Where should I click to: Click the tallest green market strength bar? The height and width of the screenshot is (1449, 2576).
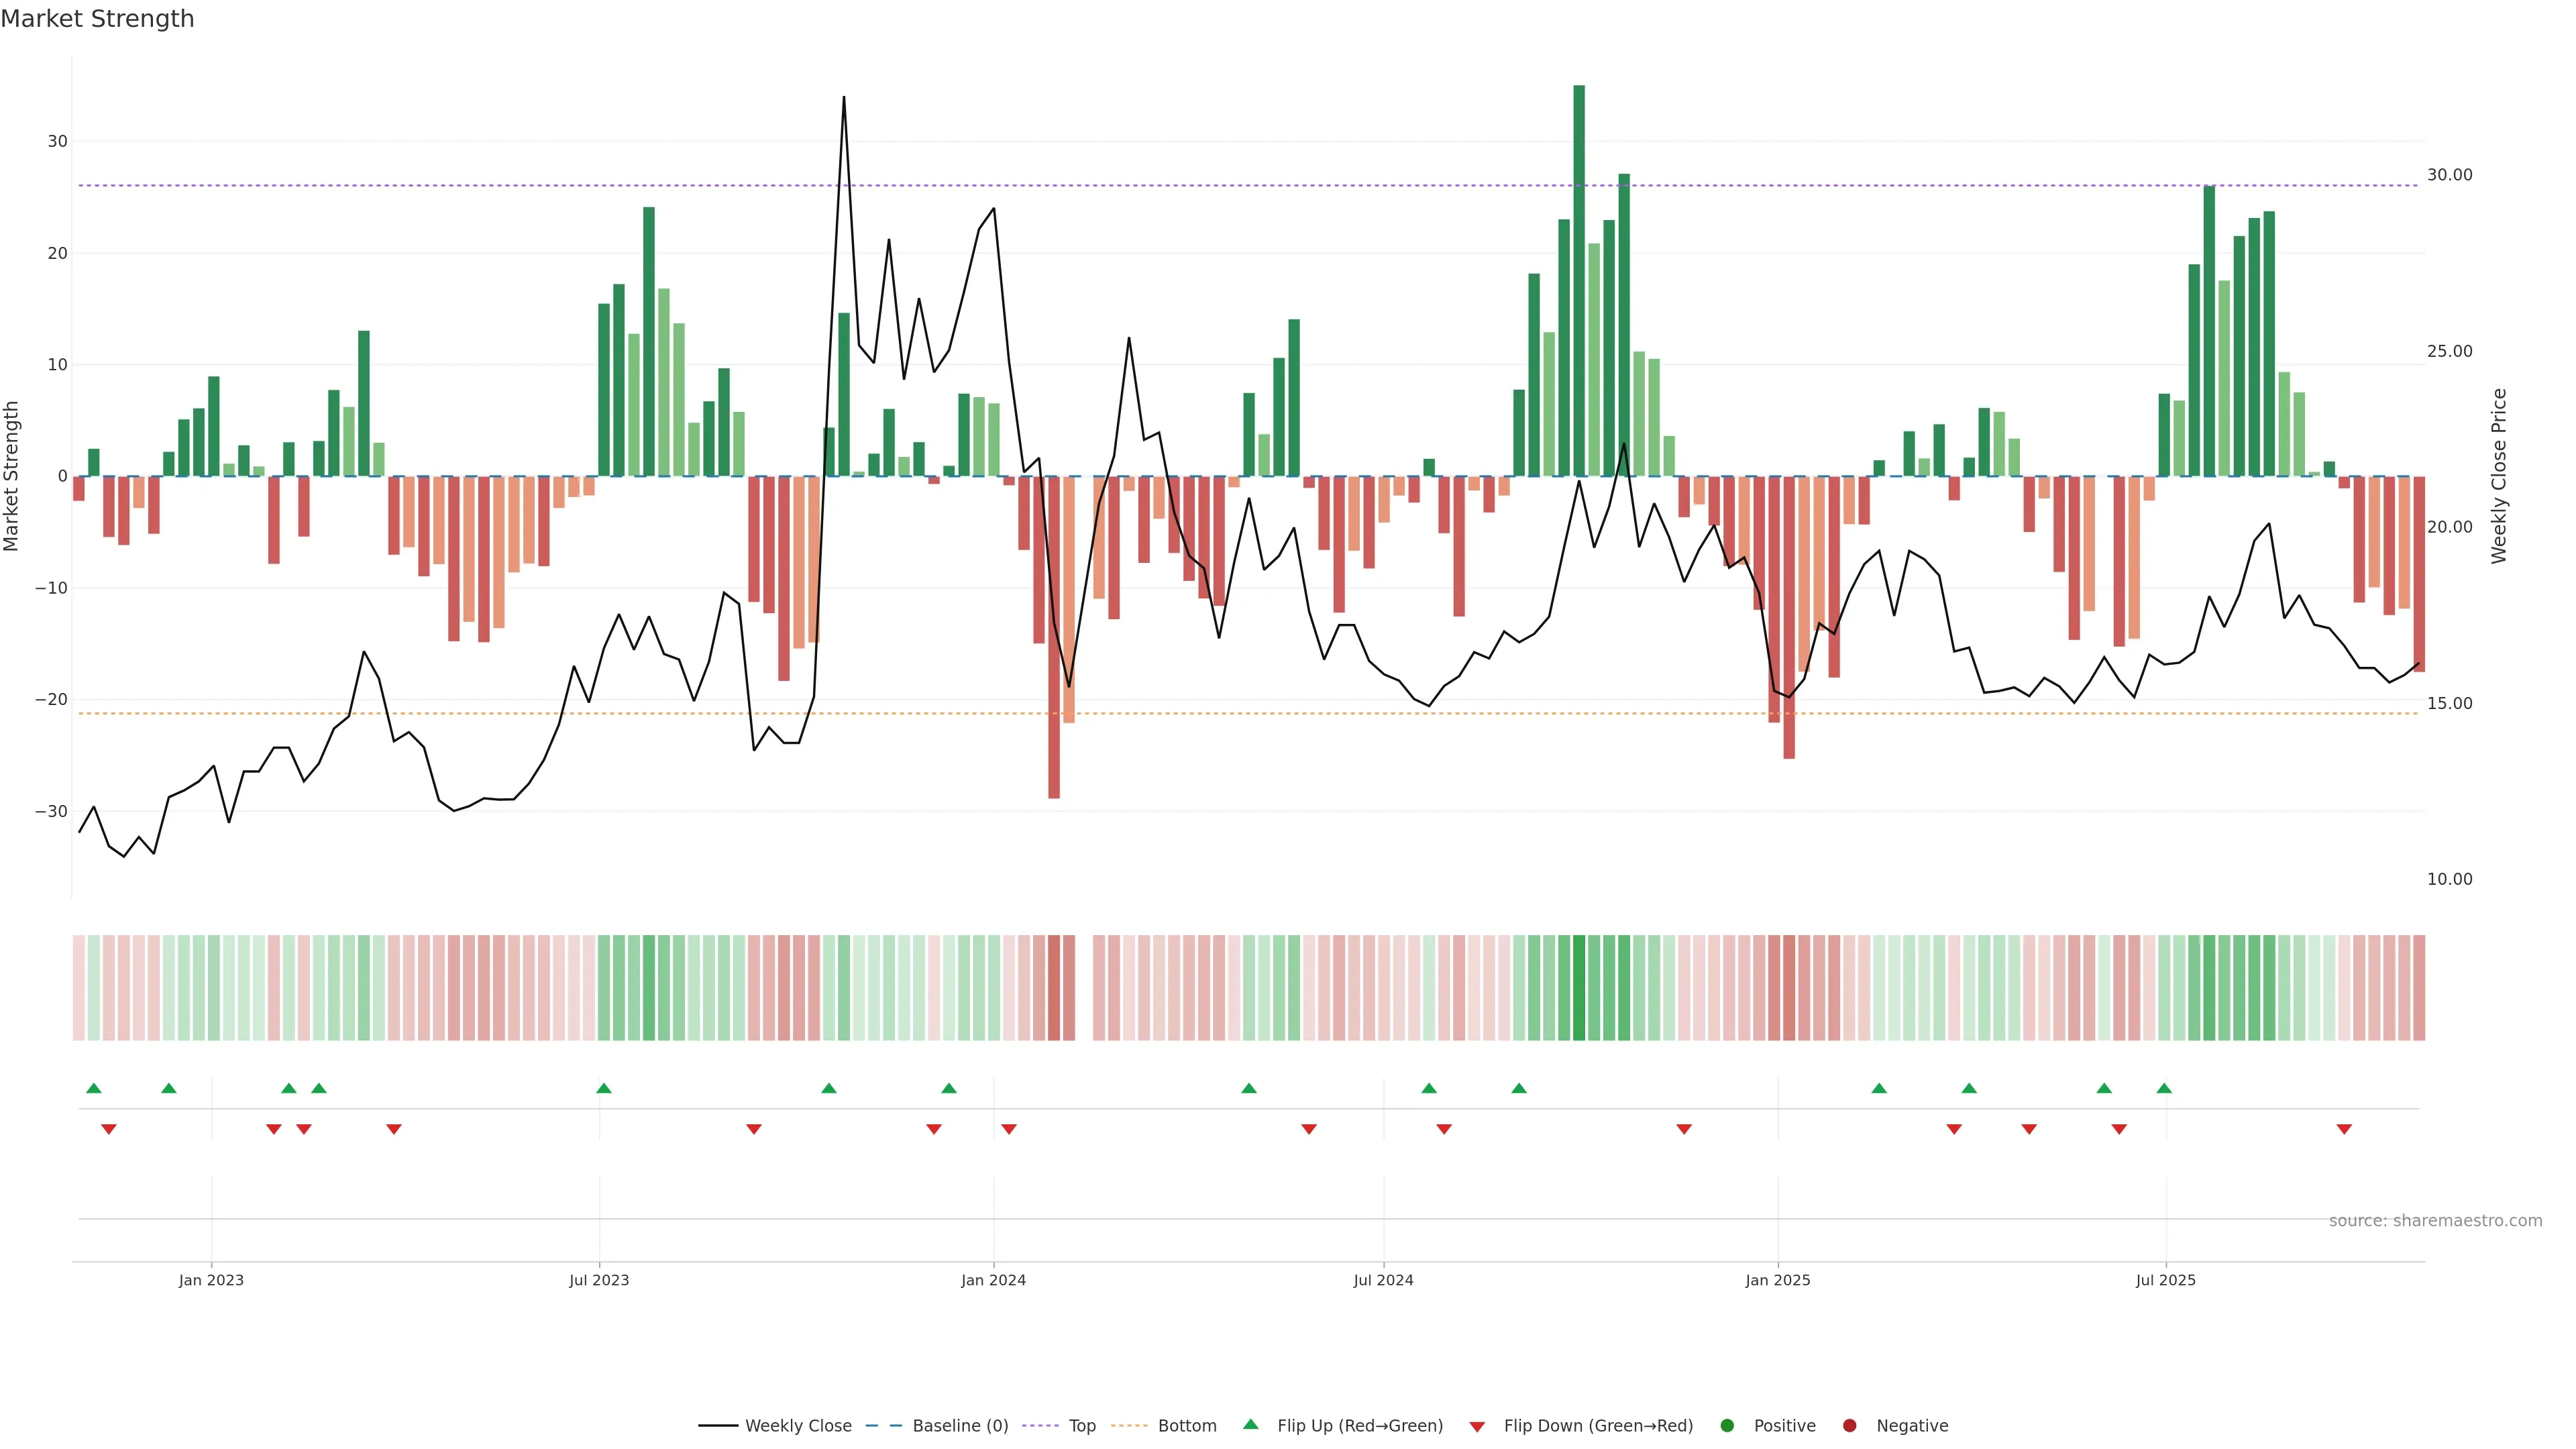1579,280
